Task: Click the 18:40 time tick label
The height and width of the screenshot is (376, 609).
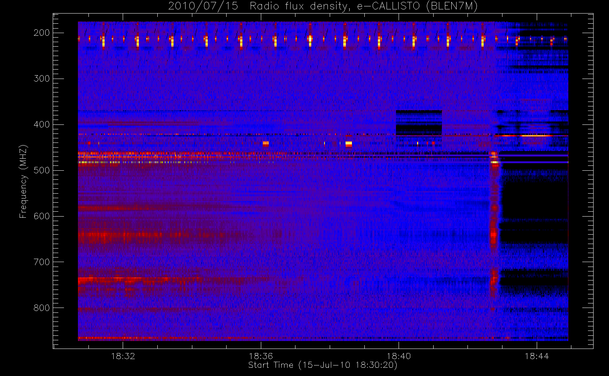Action: tap(399, 356)
